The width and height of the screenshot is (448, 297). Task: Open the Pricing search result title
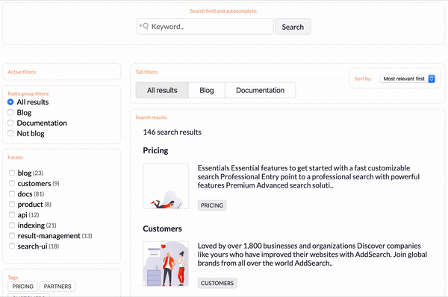click(155, 150)
